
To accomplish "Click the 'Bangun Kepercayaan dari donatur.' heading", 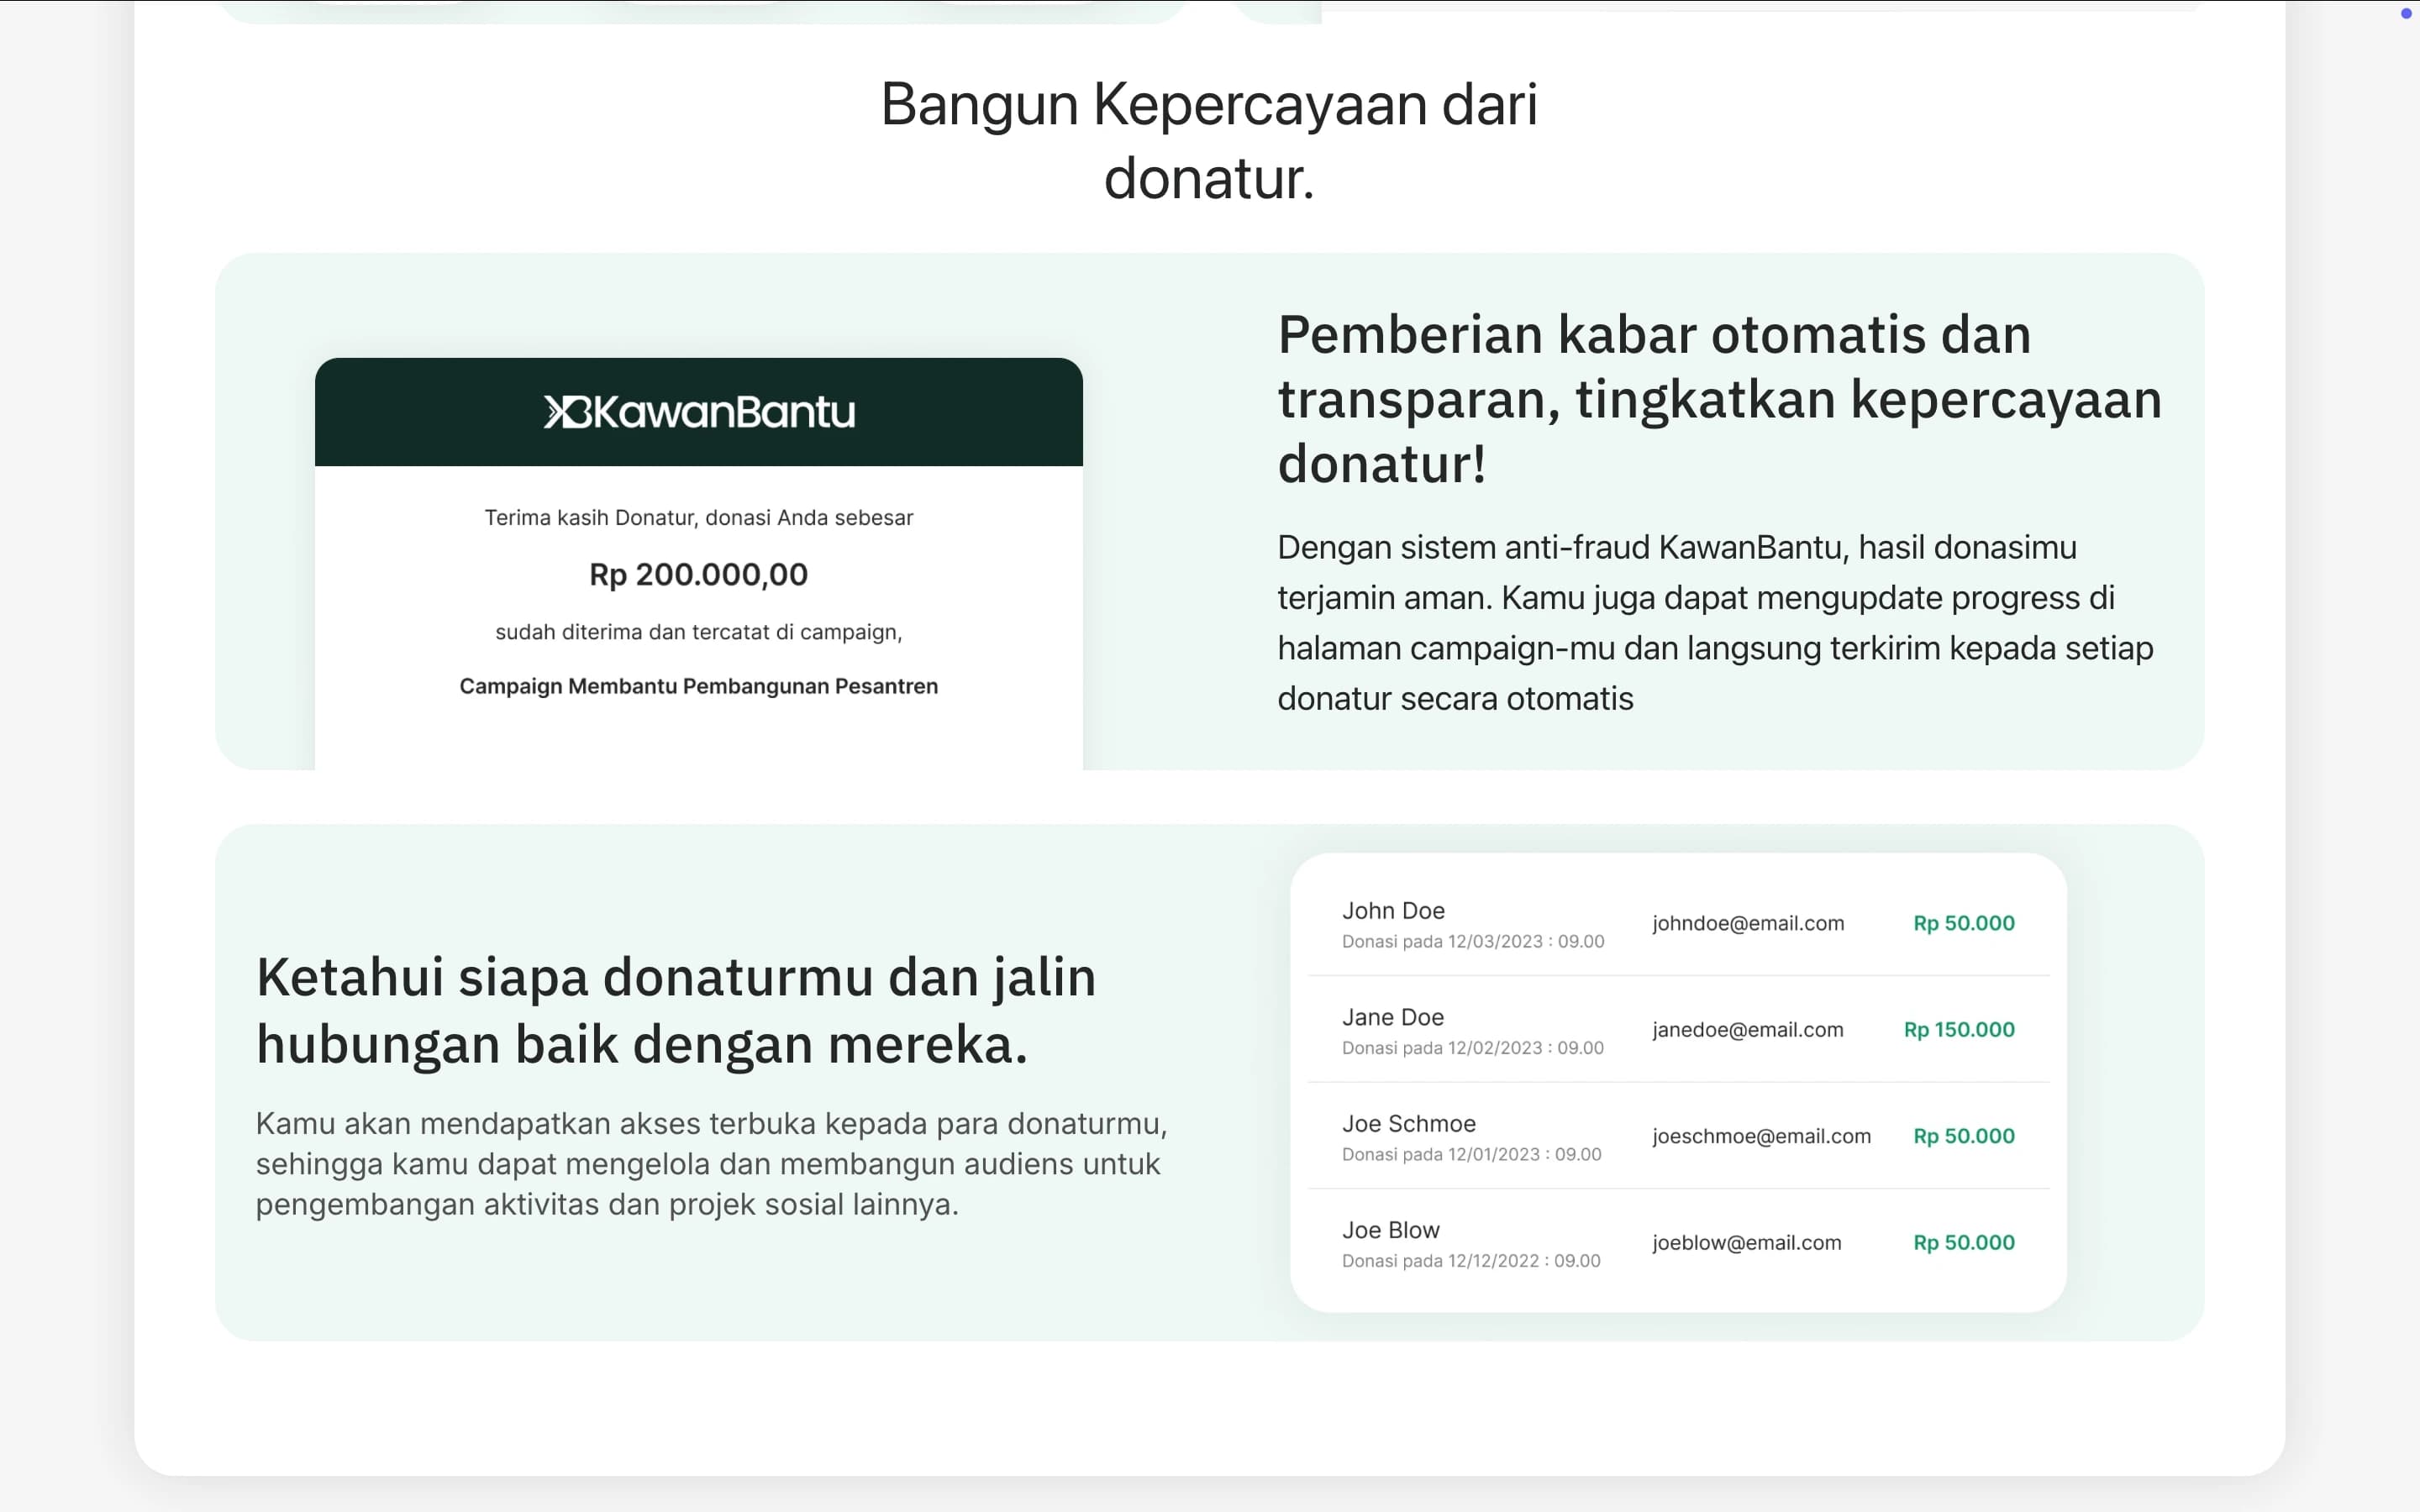I will click(1209, 141).
